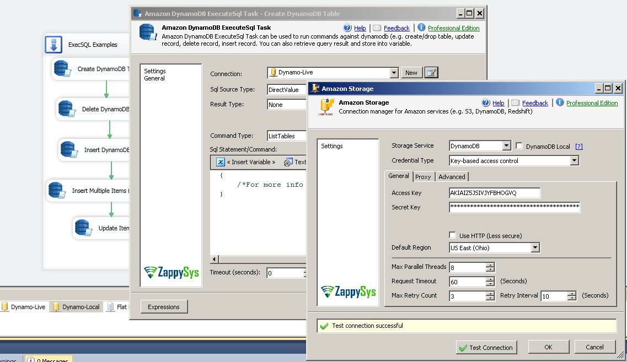Click the Insert Variable icon
The image size is (627, 362).
[x=221, y=162]
